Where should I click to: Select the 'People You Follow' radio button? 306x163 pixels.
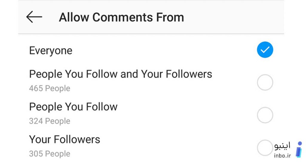pyautogui.click(x=265, y=115)
